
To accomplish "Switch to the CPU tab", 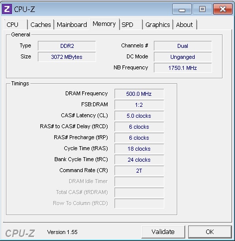I will pos(16,24).
